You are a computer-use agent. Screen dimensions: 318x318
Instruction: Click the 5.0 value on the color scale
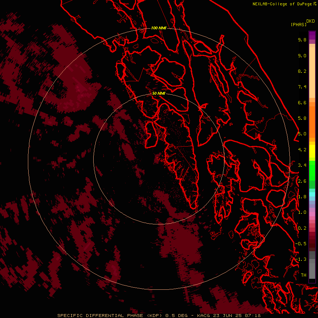(302, 134)
